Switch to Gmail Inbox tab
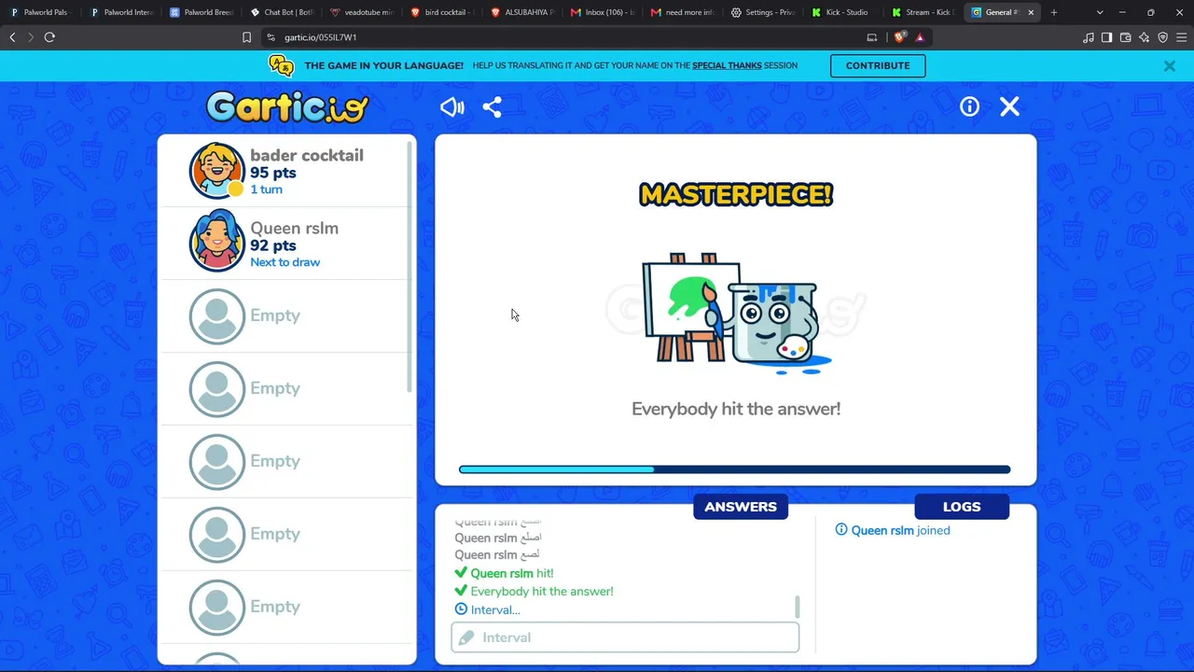The width and height of the screenshot is (1194, 672). pyautogui.click(x=602, y=12)
